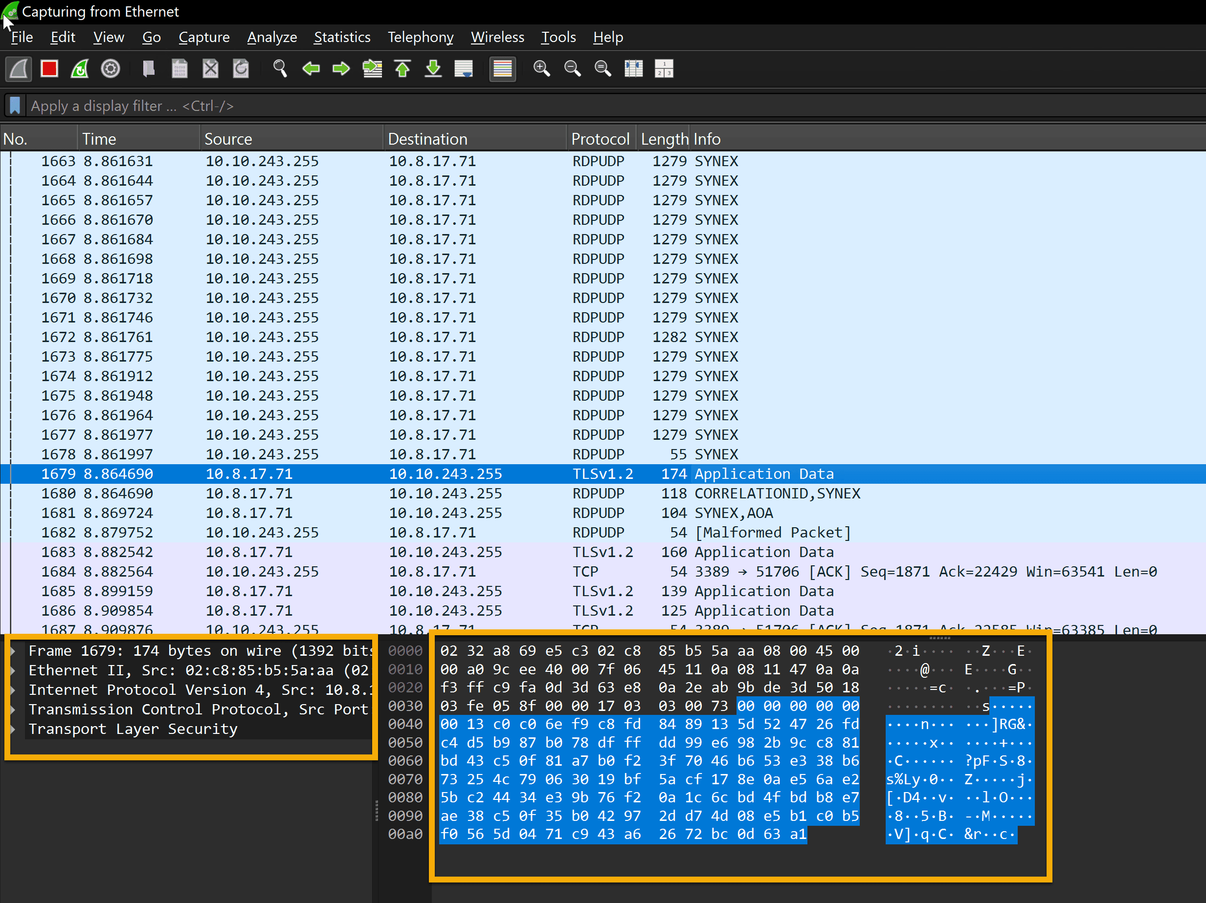Go to the first packet
1206x903 pixels.
402,69
